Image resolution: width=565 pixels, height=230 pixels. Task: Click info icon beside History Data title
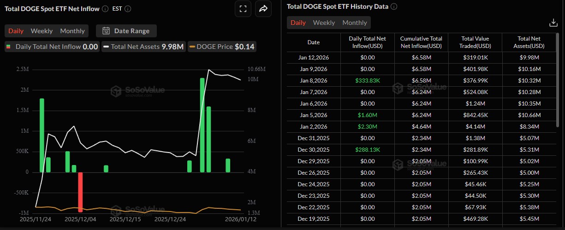point(394,6)
